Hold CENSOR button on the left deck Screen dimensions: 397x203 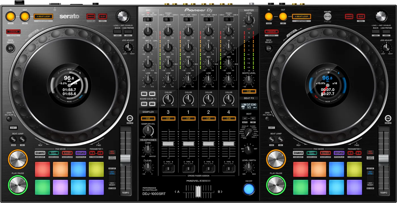coord(13,32)
